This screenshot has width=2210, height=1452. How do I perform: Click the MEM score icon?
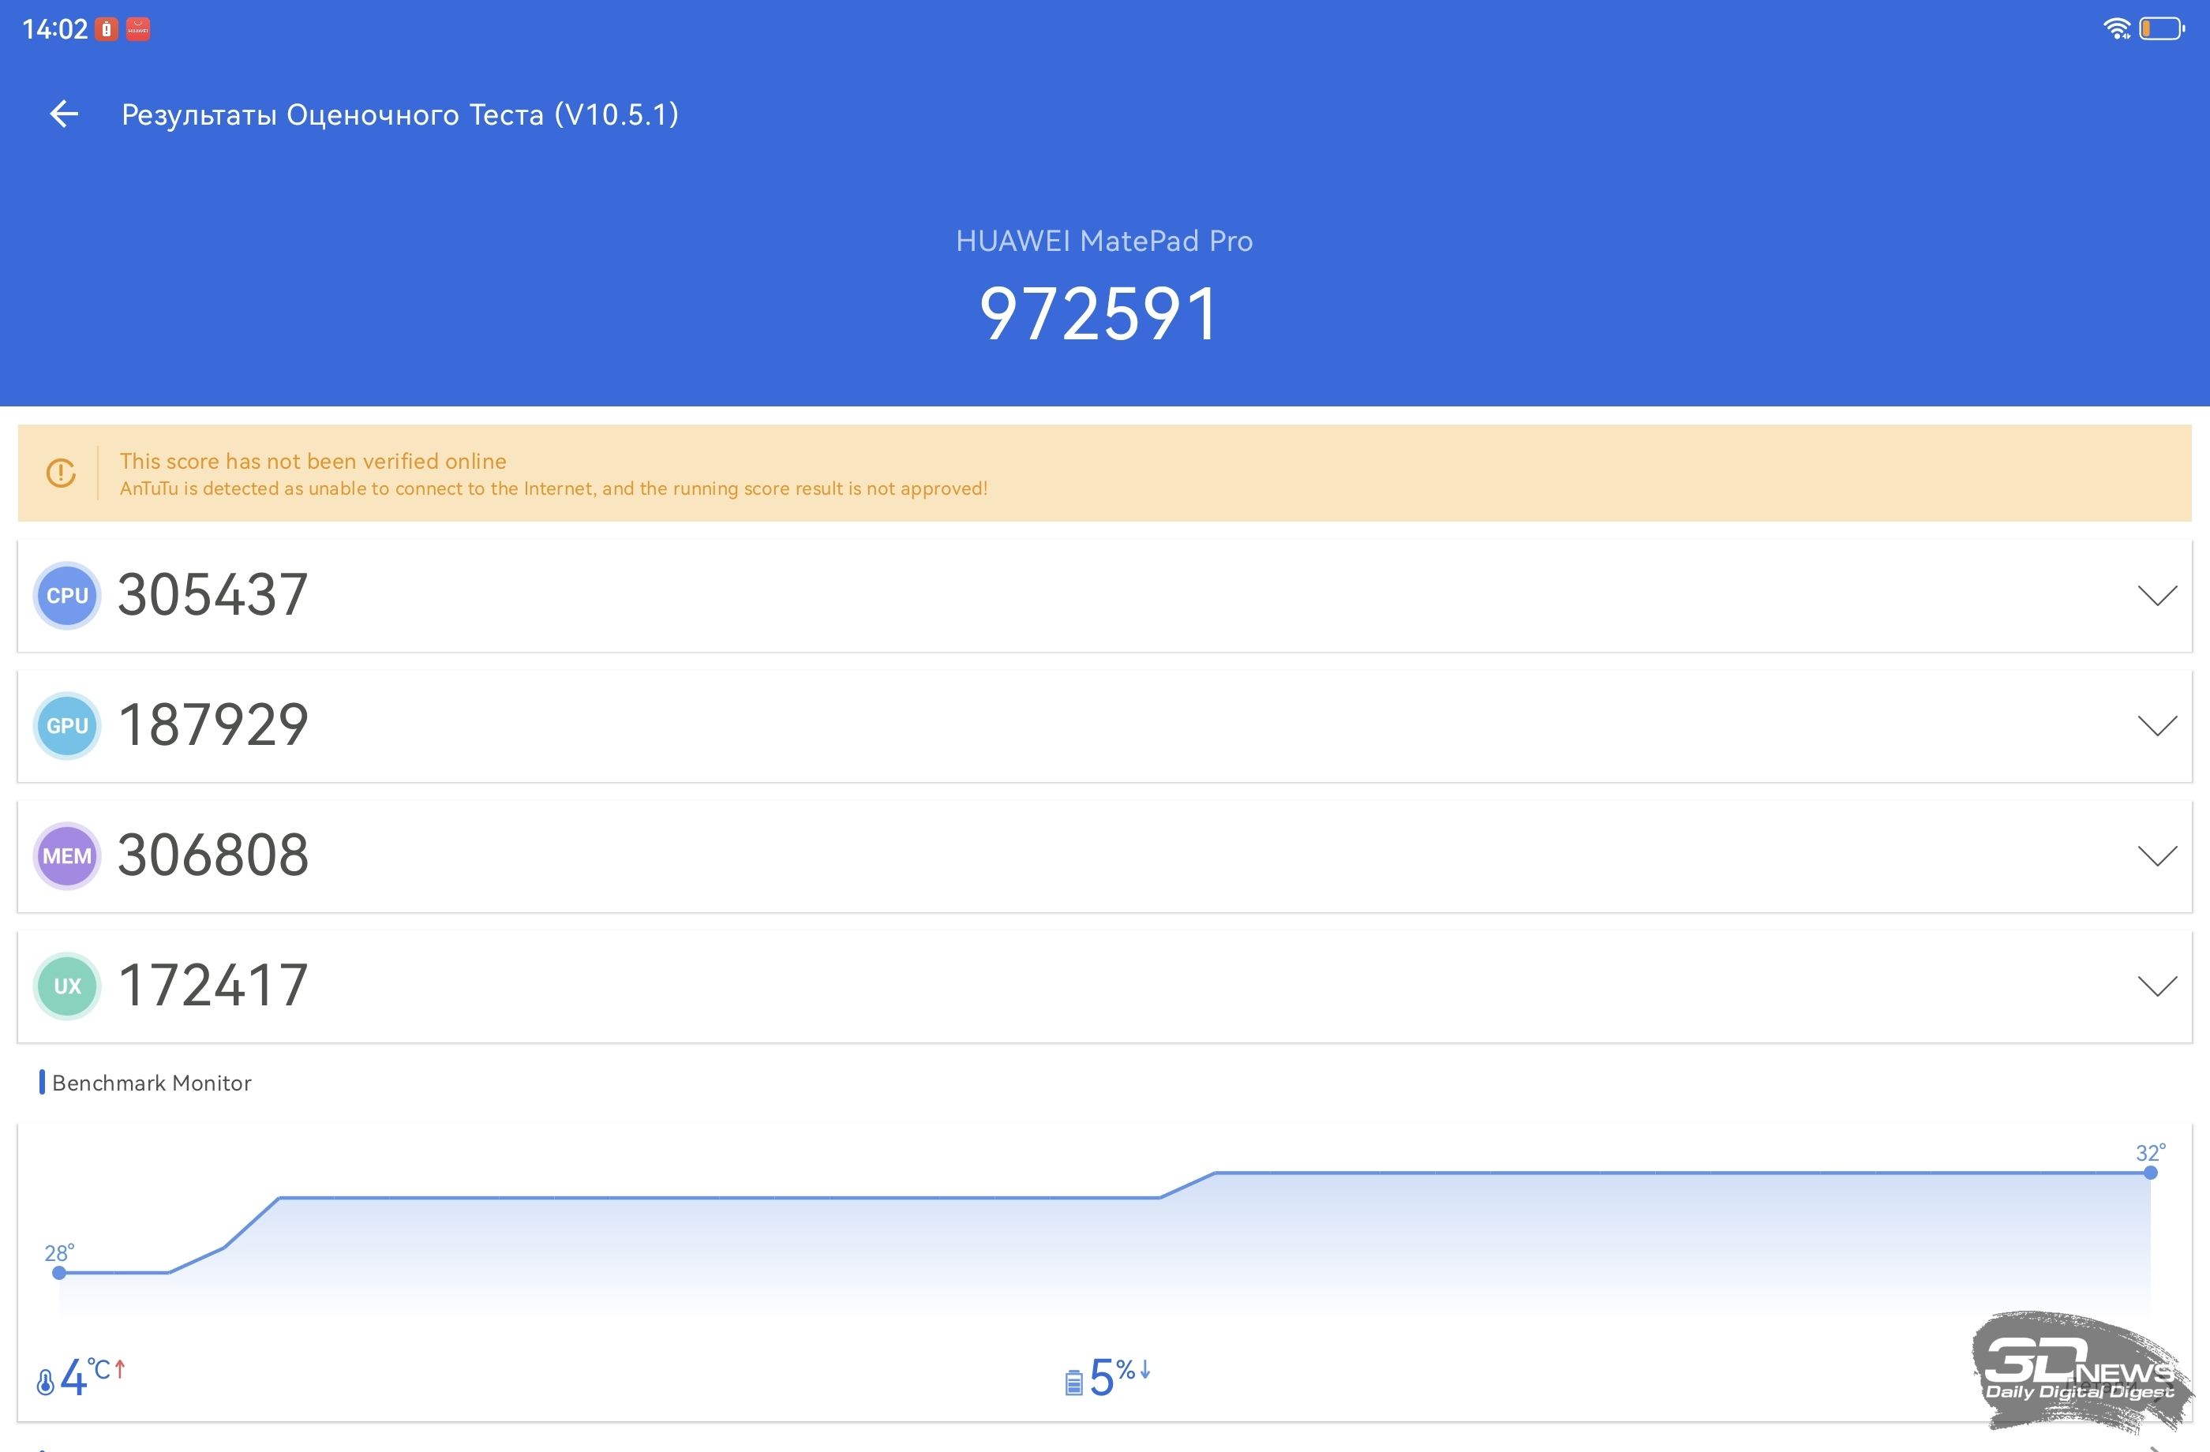pos(67,856)
